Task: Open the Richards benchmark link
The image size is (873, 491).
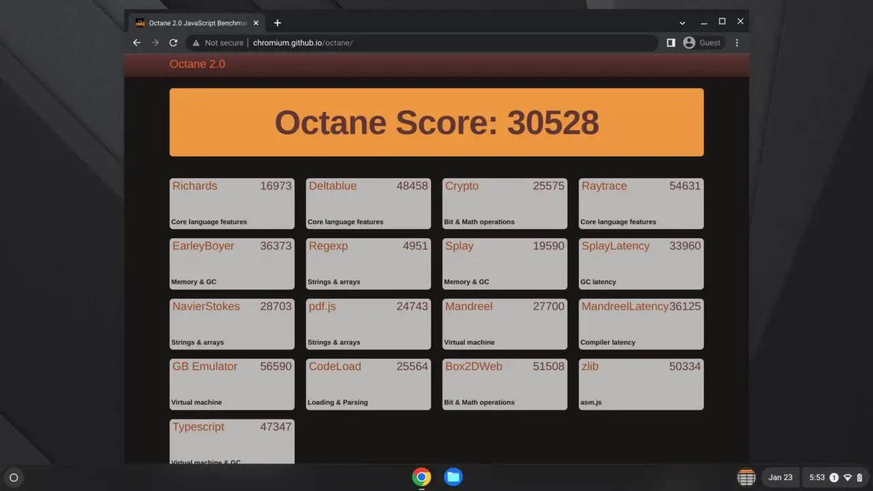Action: 194,185
